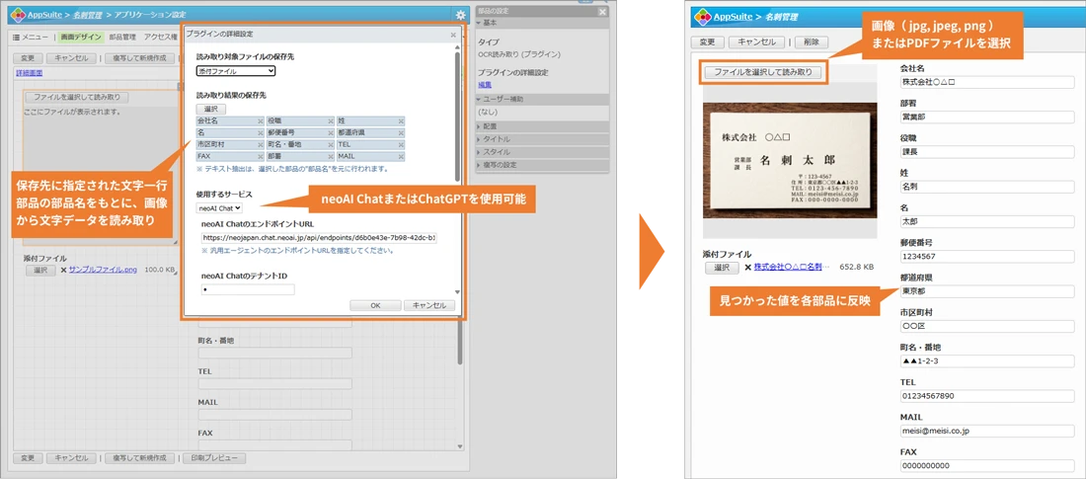Click the 役職 field showing 課長
Viewport: 1086px width, 479px height.
(987, 152)
